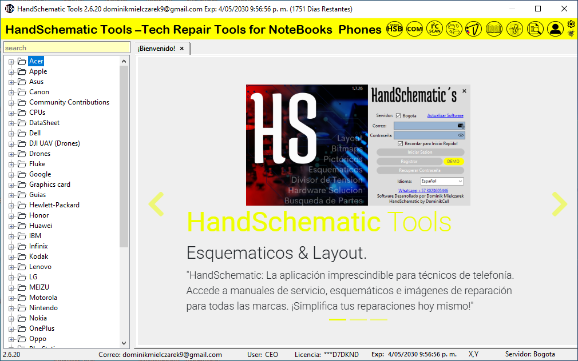Click the HS app icon in title bar
Viewport: 578px width, 361px height.
tap(10, 9)
